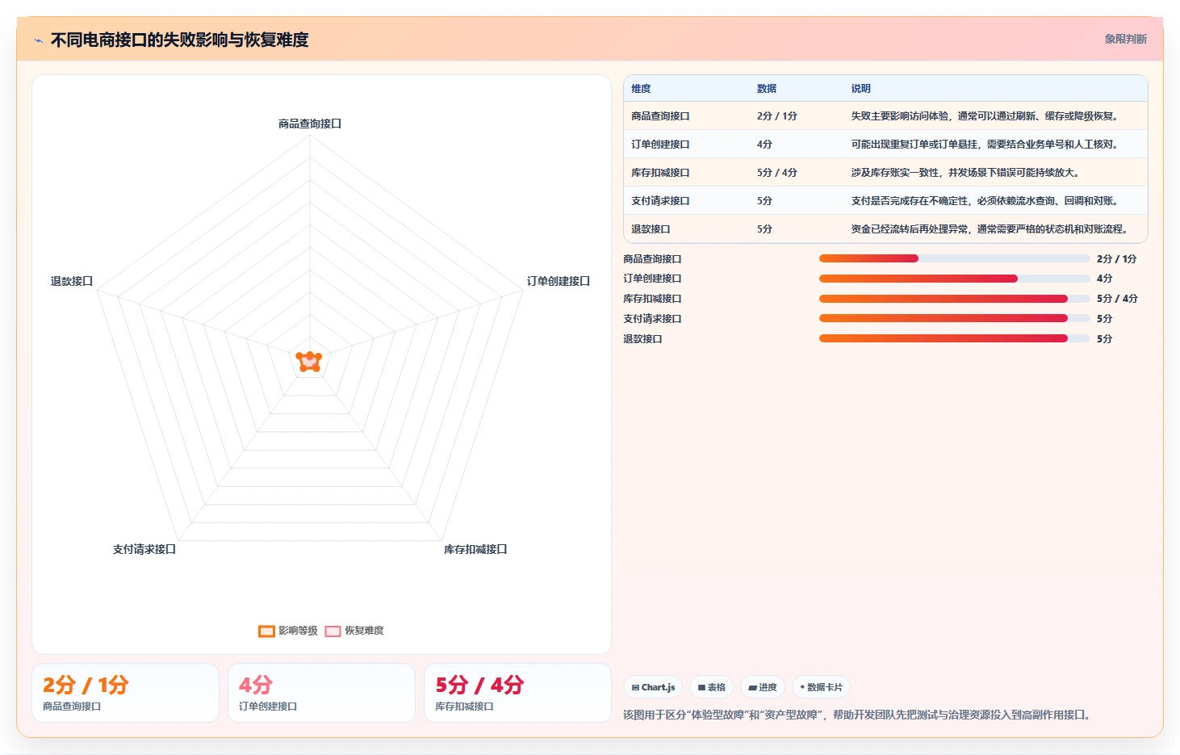Click the 支付请求接口 progress bar
This screenshot has height=755, width=1180.
point(954,318)
